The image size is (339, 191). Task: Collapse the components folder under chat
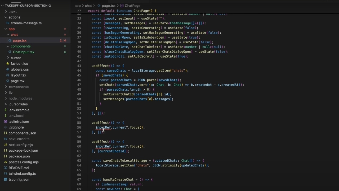(8, 46)
